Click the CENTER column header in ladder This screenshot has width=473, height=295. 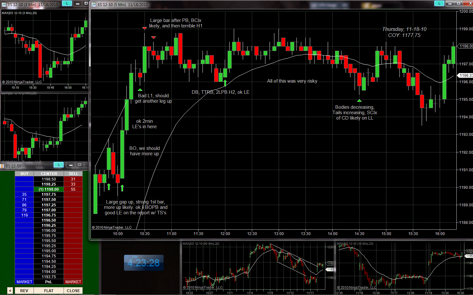(49, 173)
